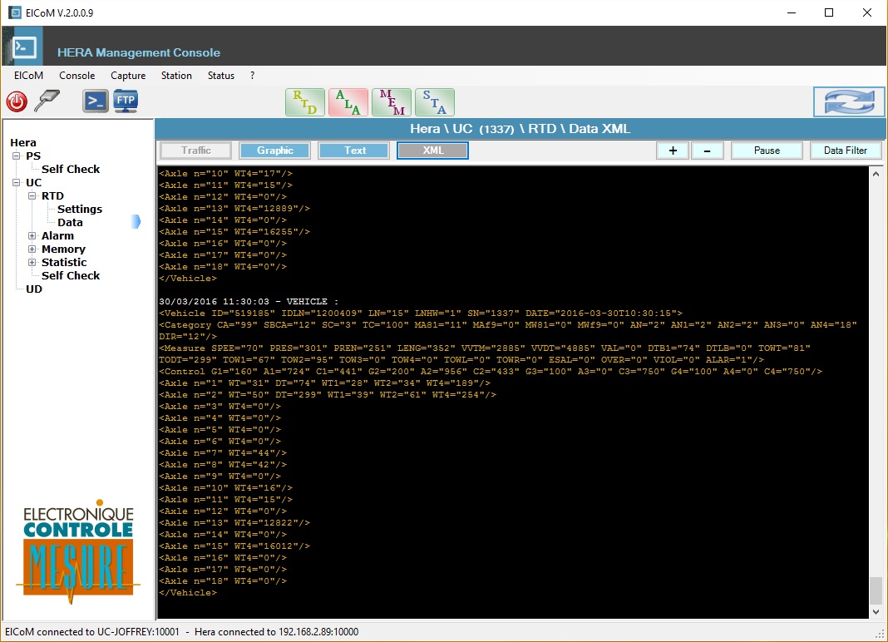Select the UC tree item

pyautogui.click(x=33, y=182)
